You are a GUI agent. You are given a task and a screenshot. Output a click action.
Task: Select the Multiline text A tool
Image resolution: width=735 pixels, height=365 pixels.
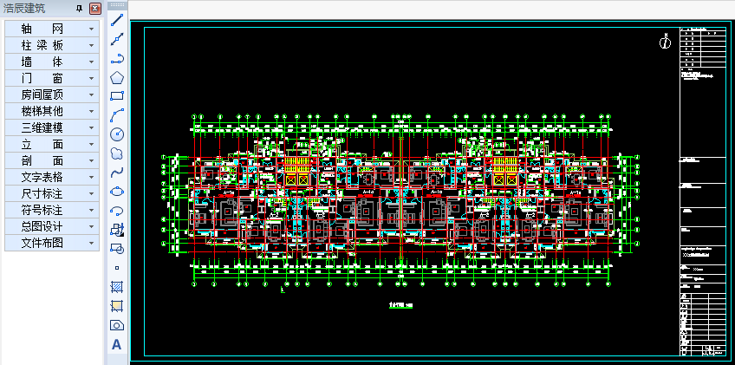117,344
